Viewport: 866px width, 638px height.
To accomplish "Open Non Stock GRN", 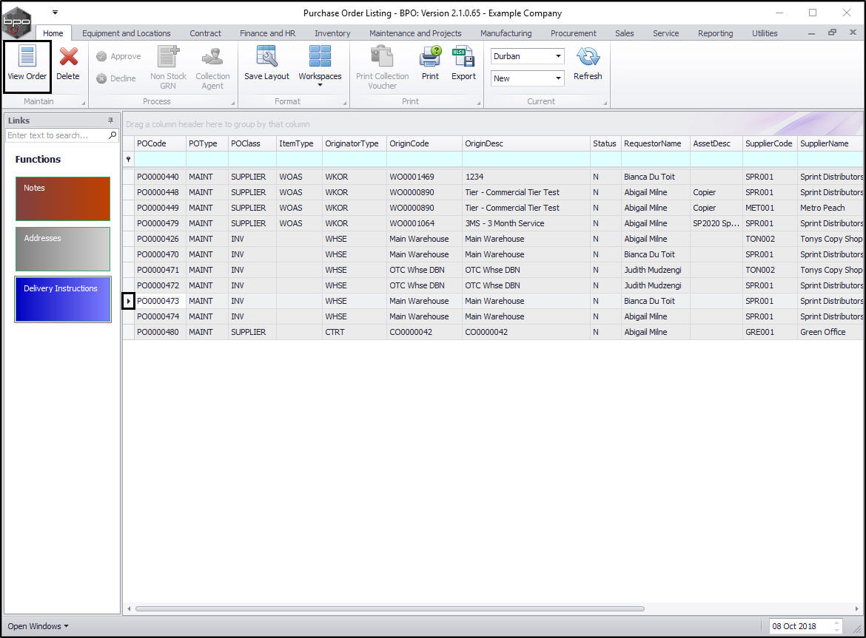I will 168,67.
